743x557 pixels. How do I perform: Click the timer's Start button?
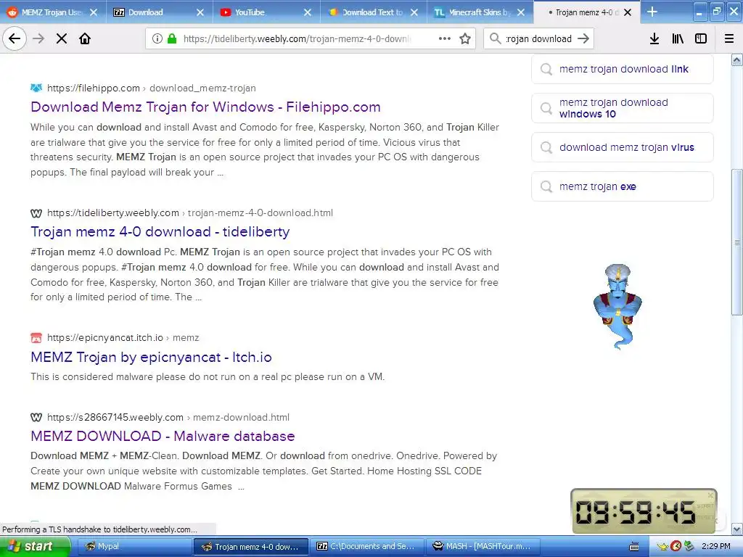[x=705, y=506]
